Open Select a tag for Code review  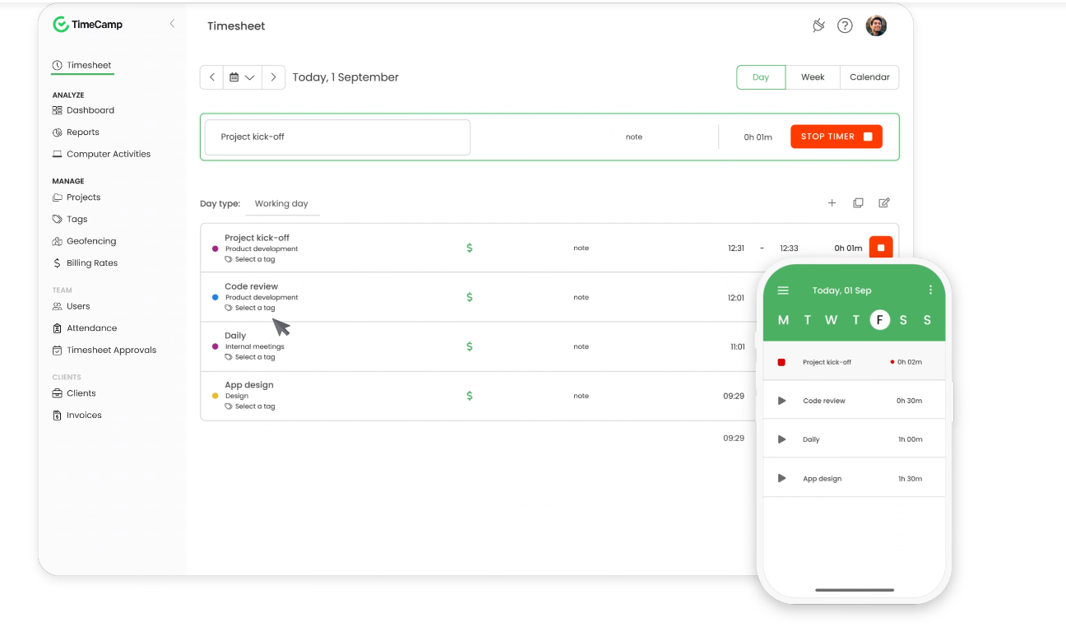point(251,308)
